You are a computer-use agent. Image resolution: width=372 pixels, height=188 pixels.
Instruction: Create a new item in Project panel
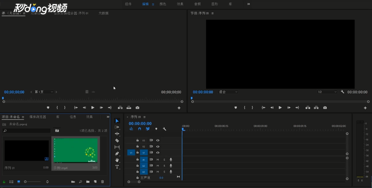click(x=95, y=182)
